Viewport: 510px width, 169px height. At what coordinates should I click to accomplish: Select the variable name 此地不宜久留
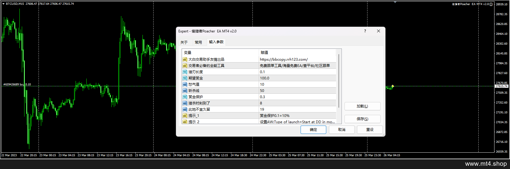point(199,109)
